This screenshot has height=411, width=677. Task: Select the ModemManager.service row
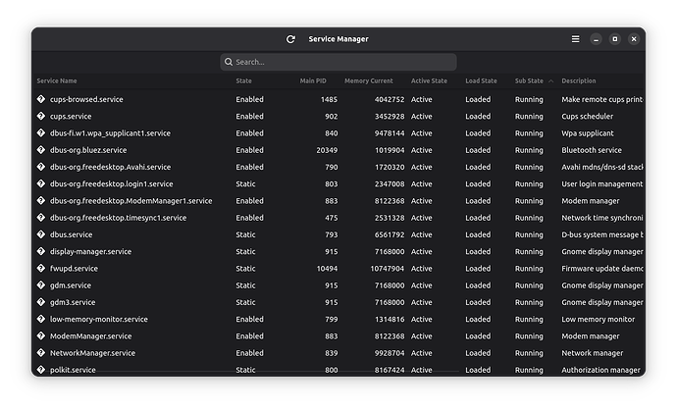tap(294, 335)
